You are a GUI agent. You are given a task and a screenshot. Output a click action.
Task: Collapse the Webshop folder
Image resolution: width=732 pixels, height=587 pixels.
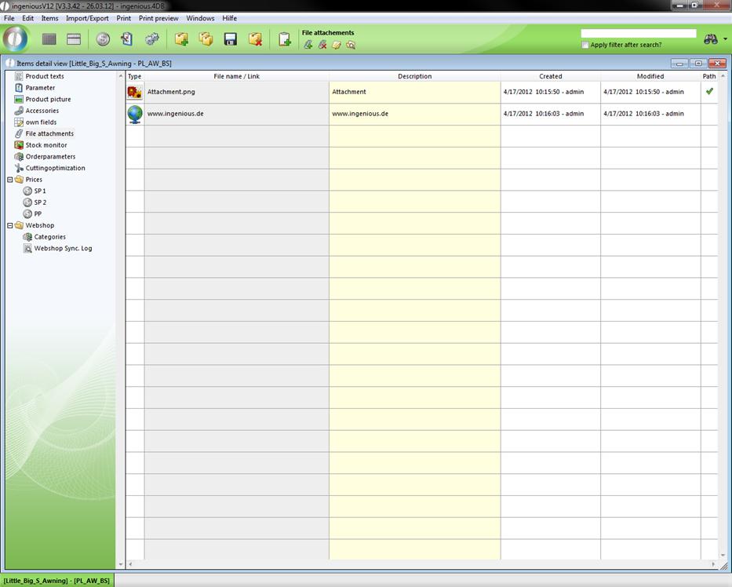(9, 225)
